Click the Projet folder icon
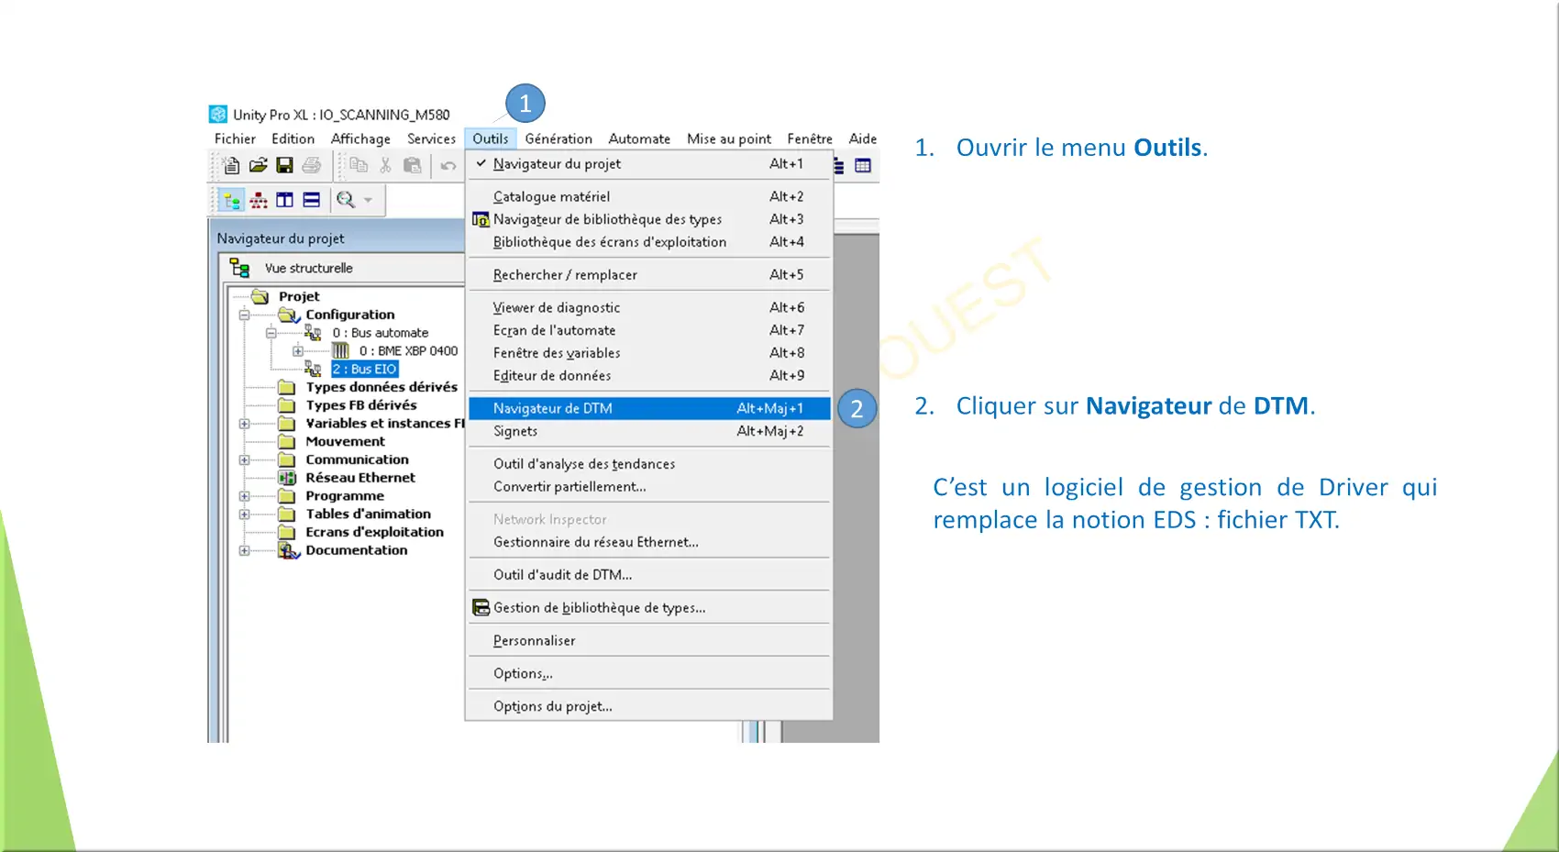Image resolution: width=1559 pixels, height=852 pixels. click(260, 296)
